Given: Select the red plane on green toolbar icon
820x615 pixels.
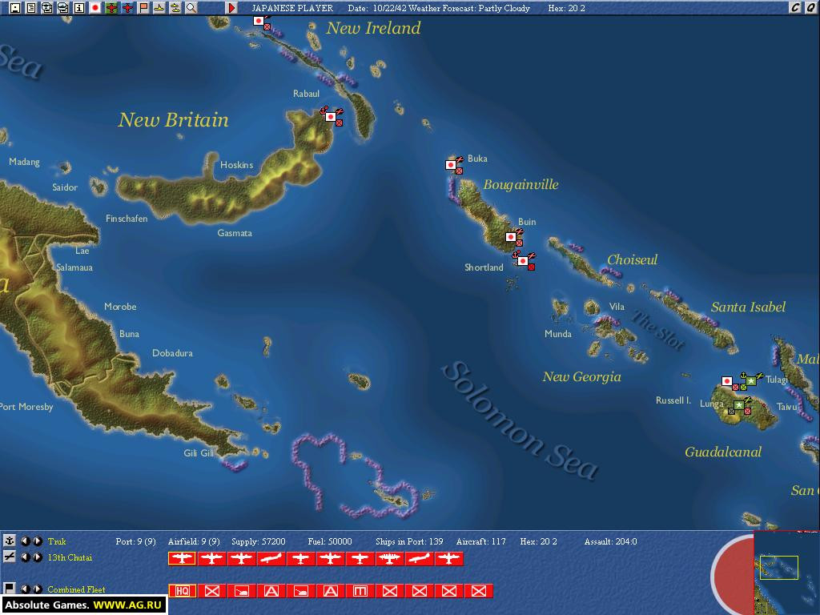Looking at the screenshot, I should click(x=111, y=8).
